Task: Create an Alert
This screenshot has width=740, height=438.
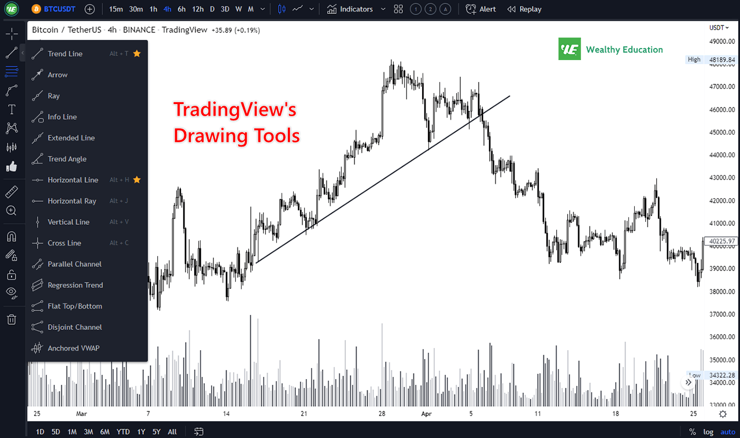Action: (481, 9)
